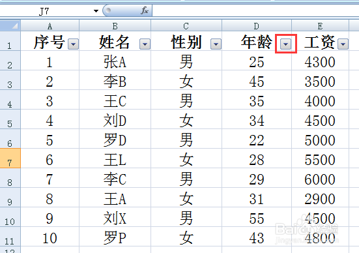Select row 9 header

point(10,198)
